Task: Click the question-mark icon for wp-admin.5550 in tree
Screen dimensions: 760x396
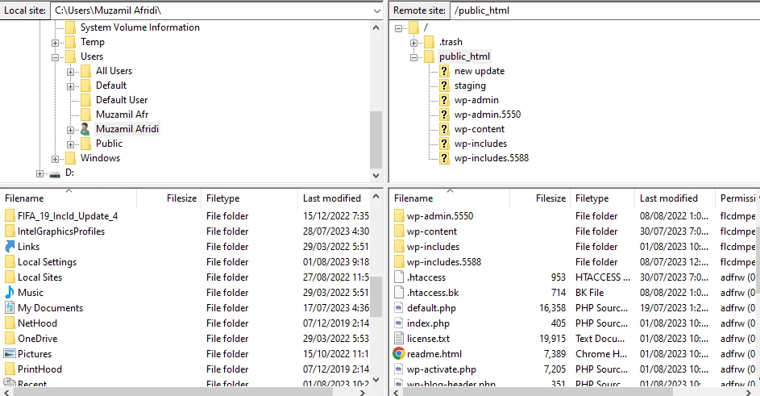Action: point(444,115)
